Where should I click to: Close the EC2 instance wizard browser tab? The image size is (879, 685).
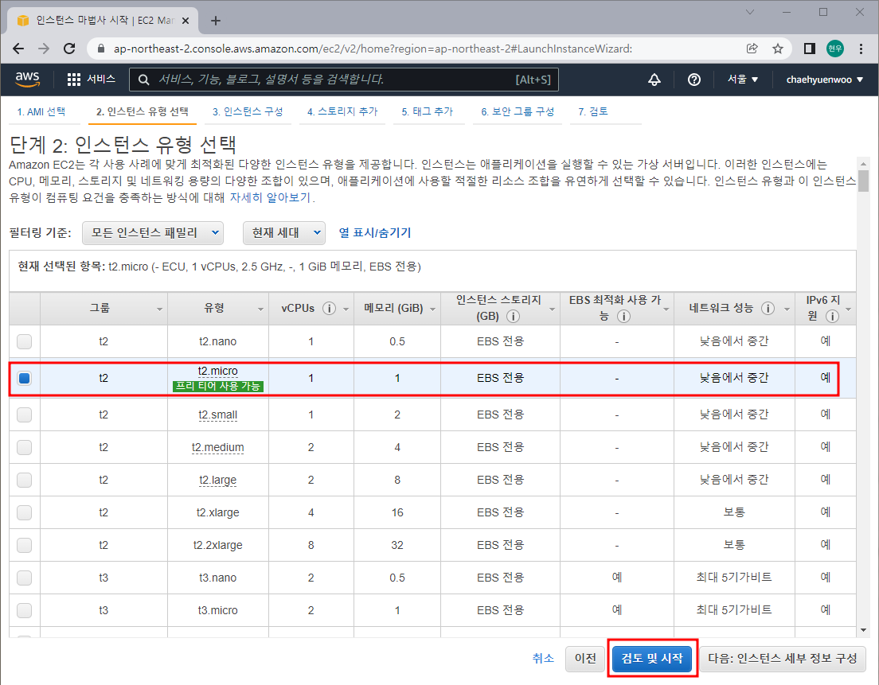(x=186, y=21)
